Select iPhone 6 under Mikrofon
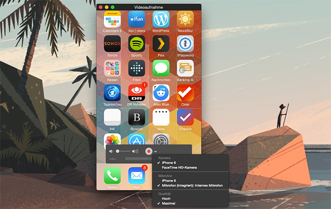This screenshot has width=331, height=209. pos(169,181)
